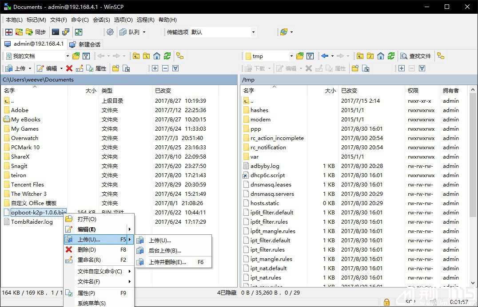Choose 后台上传(B)... in submenu
The width and height of the screenshot is (478, 307).
tap(173, 251)
